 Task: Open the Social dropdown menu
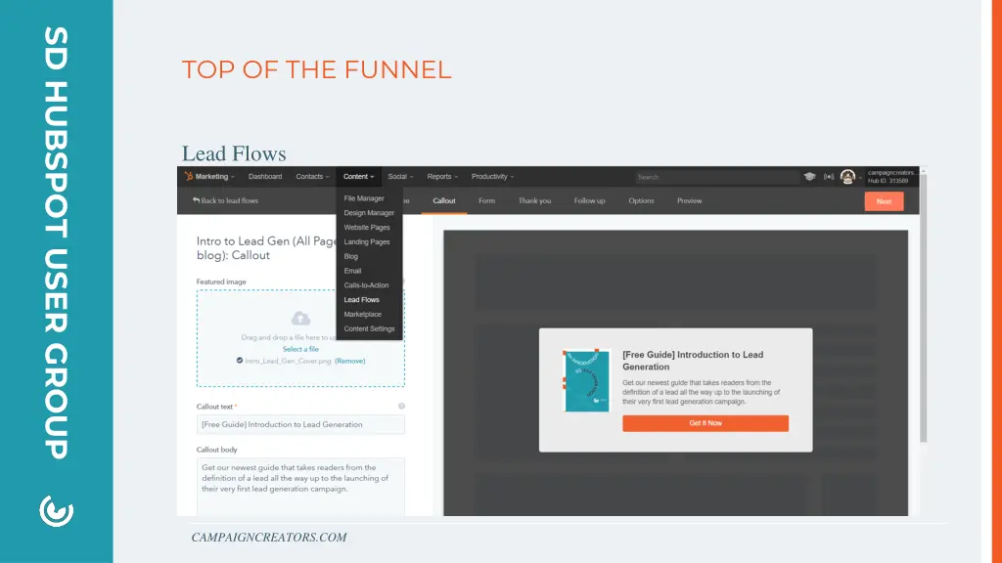pos(400,177)
